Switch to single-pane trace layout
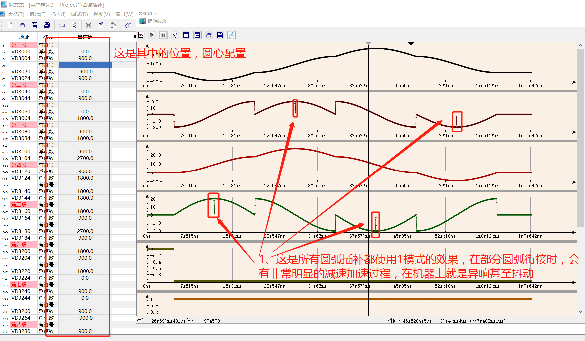This screenshot has height=341, width=585. tap(186, 35)
